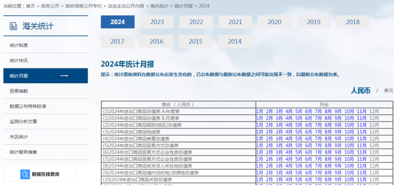Open 监测分析文章 sidebar item

tap(23, 122)
